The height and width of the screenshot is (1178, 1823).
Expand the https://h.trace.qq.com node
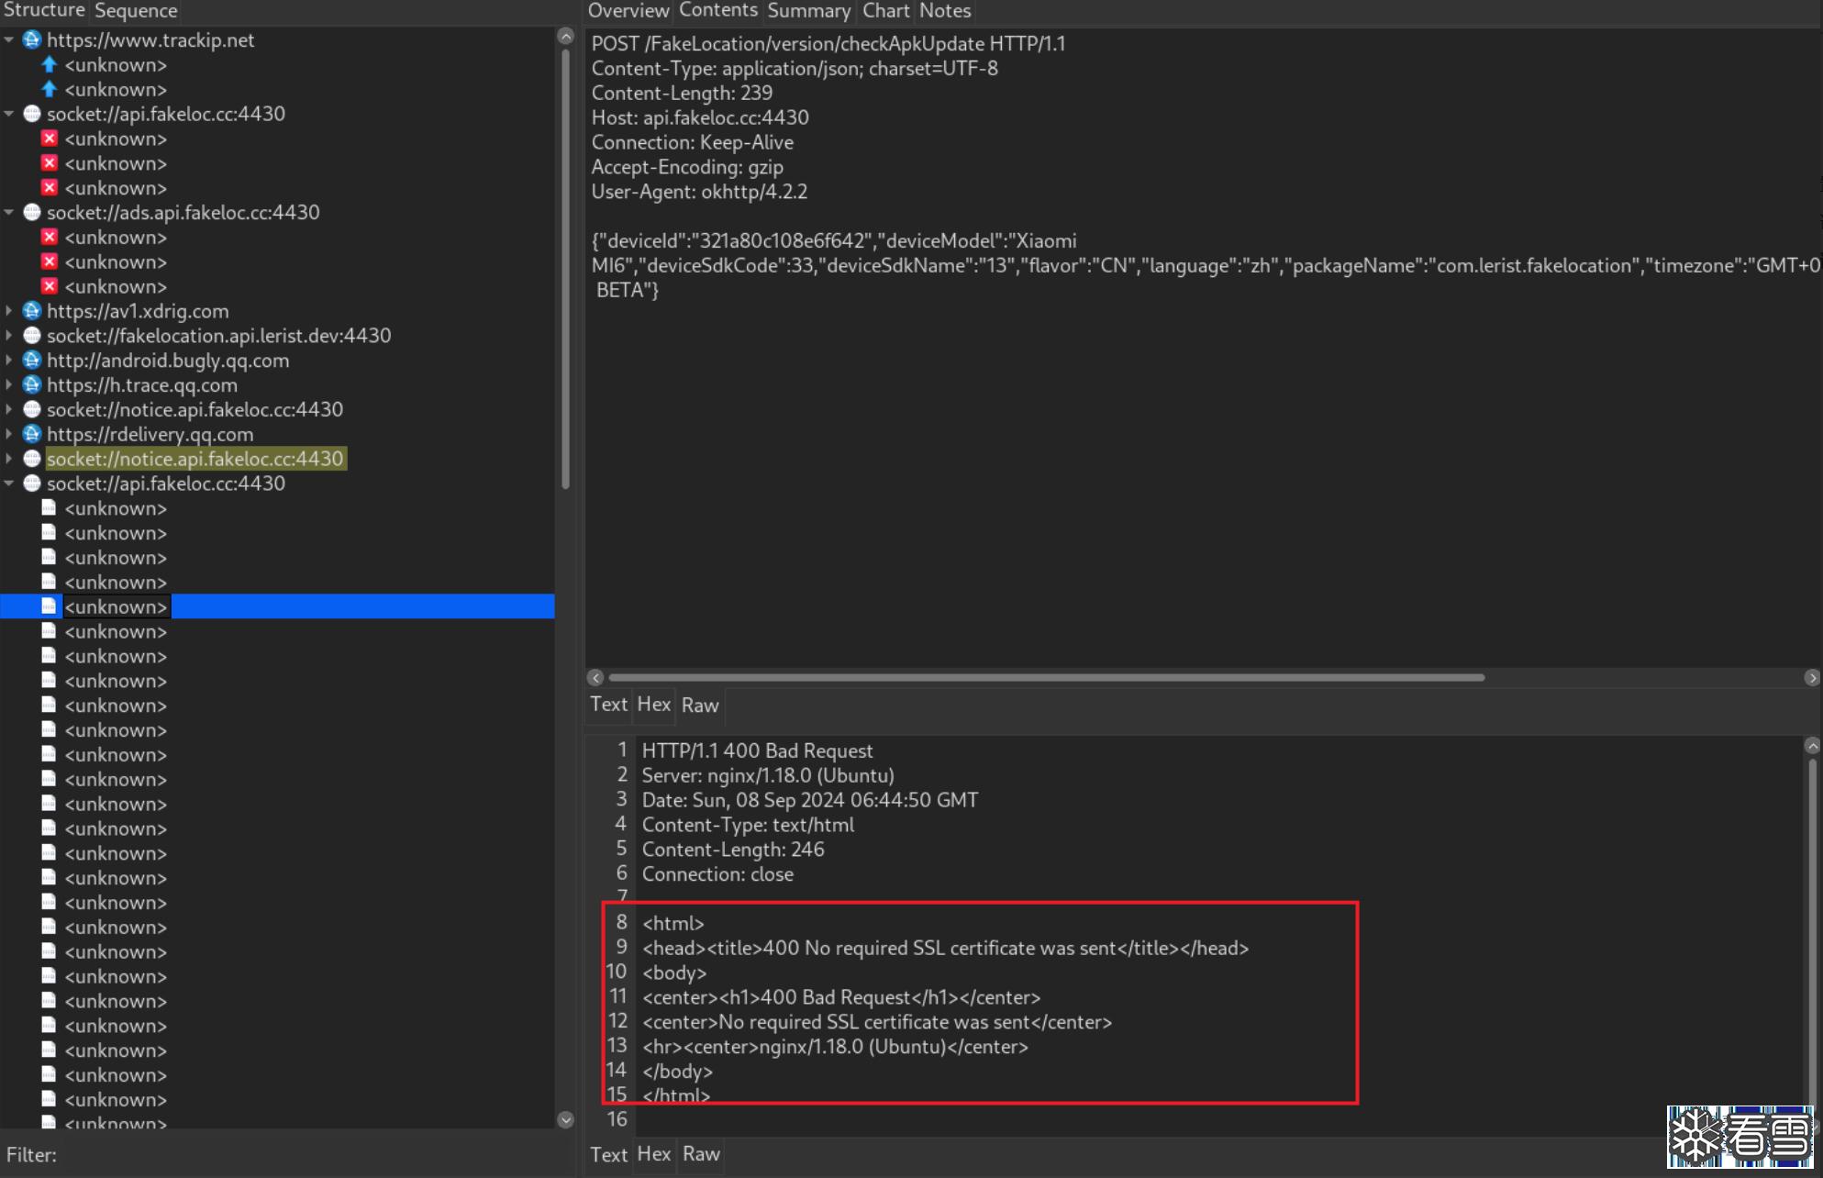coord(9,385)
